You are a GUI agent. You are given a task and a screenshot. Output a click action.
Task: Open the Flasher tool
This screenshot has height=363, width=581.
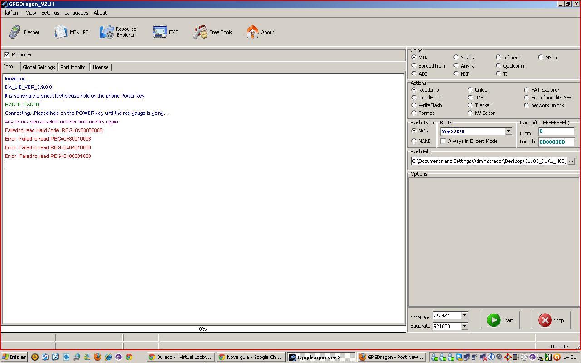coord(25,32)
